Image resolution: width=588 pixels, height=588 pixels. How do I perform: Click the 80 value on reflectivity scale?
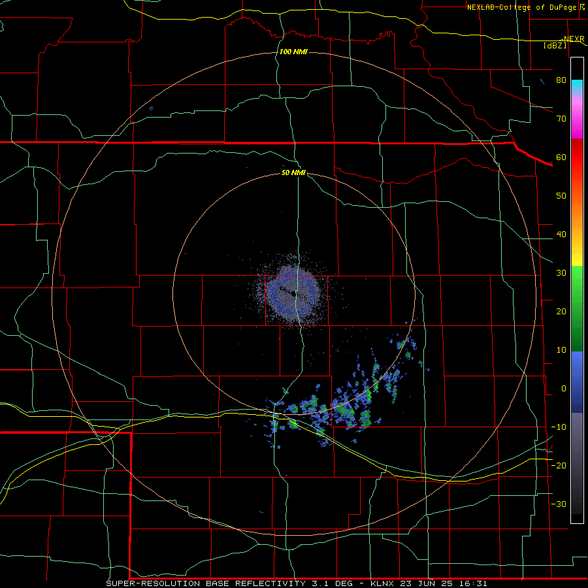[561, 80]
